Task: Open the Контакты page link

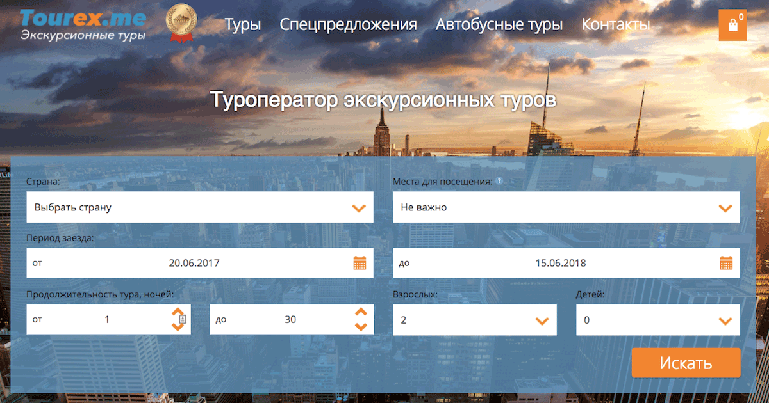Action: pyautogui.click(x=615, y=25)
